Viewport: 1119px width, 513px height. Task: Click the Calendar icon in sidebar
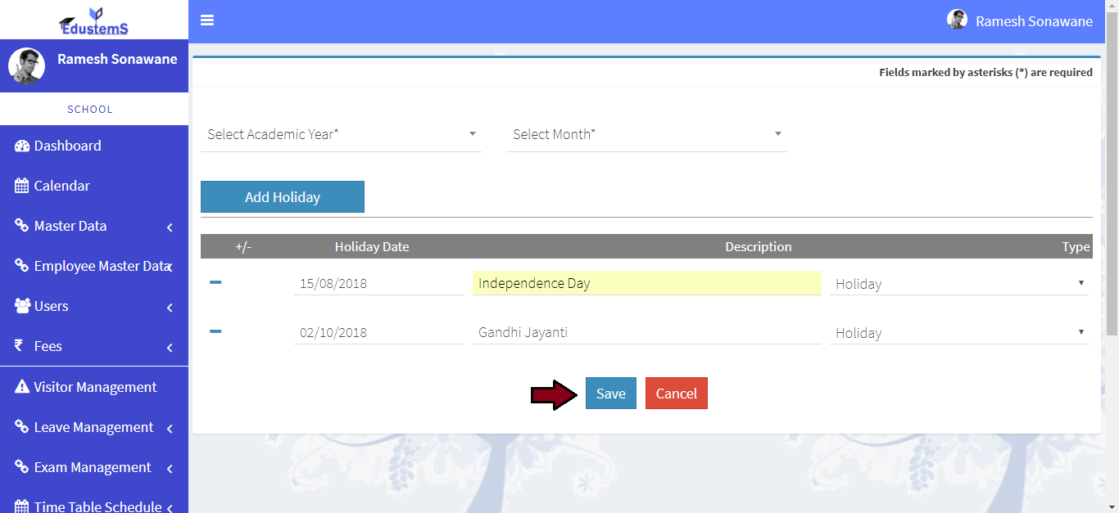pos(22,187)
